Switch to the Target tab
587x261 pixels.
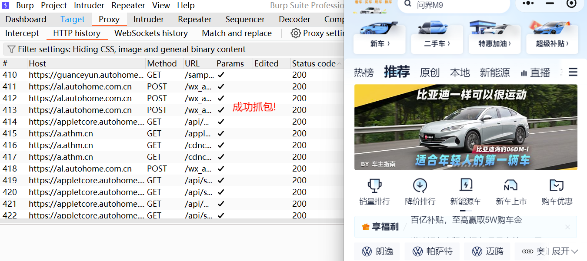[73, 20]
